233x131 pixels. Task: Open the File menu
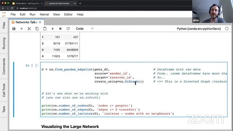click(13, 15)
